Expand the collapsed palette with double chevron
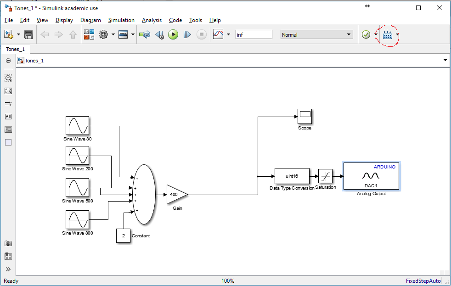Viewport: 451px width, 286px height. [8, 269]
